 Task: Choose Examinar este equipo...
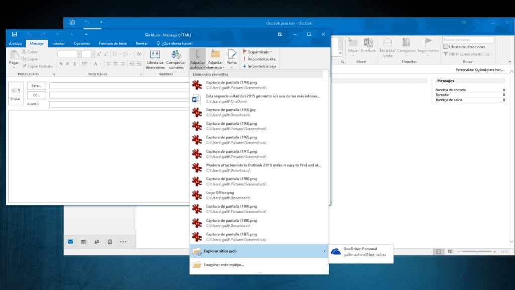(259, 265)
